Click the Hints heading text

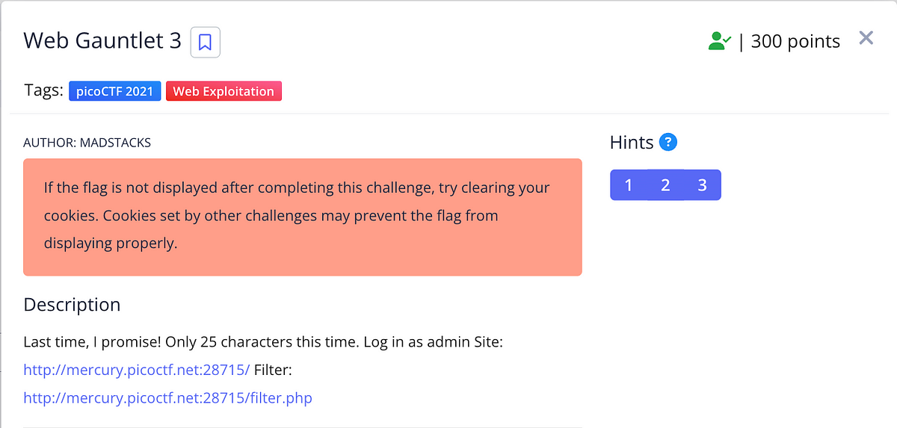tap(632, 142)
